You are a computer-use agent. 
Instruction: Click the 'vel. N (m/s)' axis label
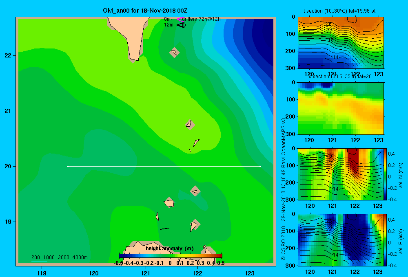point(401,176)
